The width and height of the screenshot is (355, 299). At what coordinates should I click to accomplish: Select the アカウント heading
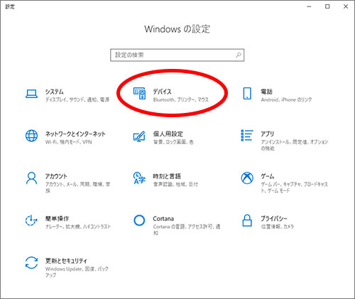pyautogui.click(x=56, y=176)
